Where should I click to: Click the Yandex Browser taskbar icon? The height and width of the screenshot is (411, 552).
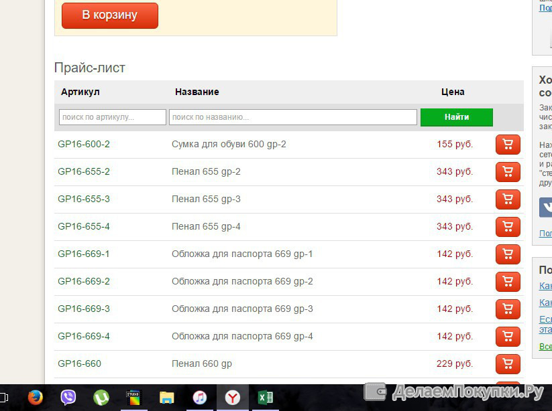[x=232, y=398]
